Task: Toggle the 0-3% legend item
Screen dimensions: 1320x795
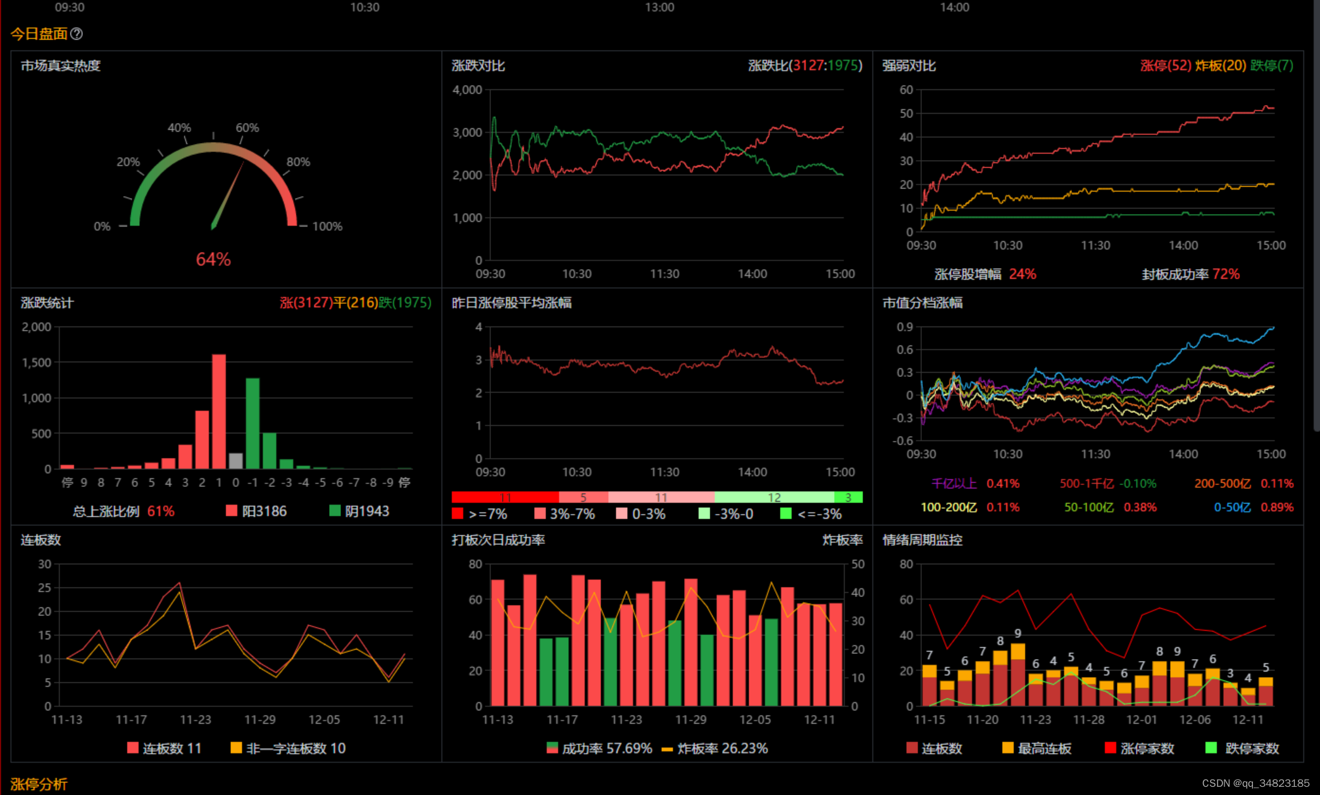Action: [640, 514]
